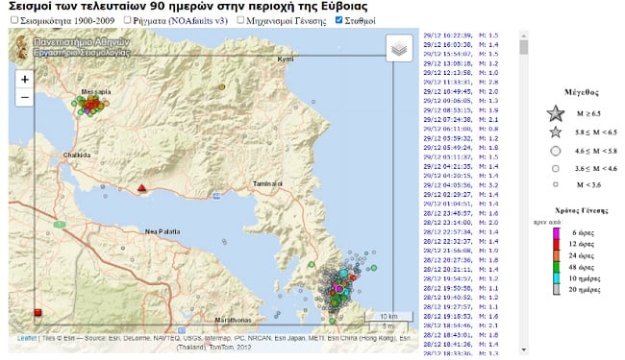Open the map layers control
625x360 pixels.
(x=399, y=48)
